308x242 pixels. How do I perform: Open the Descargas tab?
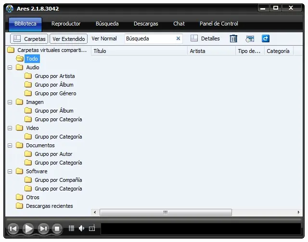tap(146, 24)
